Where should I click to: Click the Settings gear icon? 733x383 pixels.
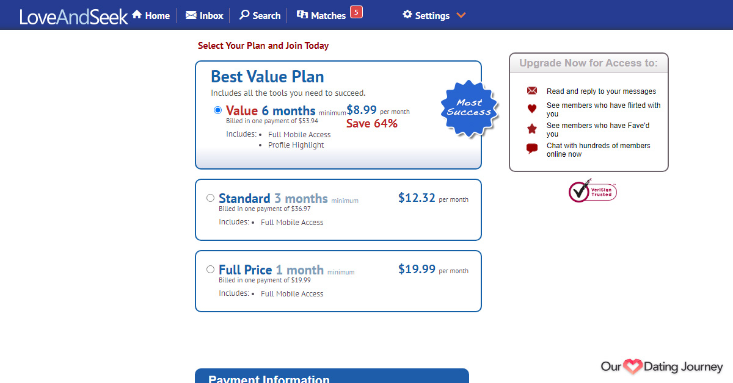[x=407, y=15]
